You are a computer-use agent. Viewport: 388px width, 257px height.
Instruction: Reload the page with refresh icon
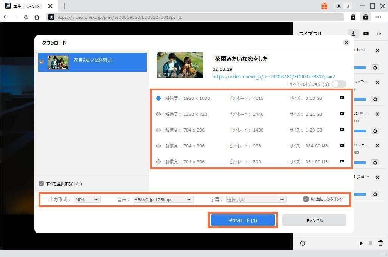pos(26,17)
